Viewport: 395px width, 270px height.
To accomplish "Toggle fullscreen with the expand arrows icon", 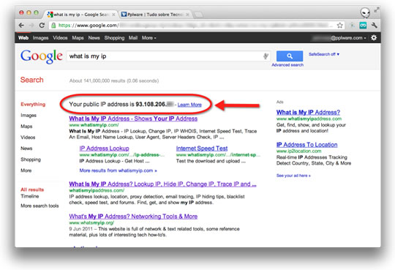I will coord(377,10).
